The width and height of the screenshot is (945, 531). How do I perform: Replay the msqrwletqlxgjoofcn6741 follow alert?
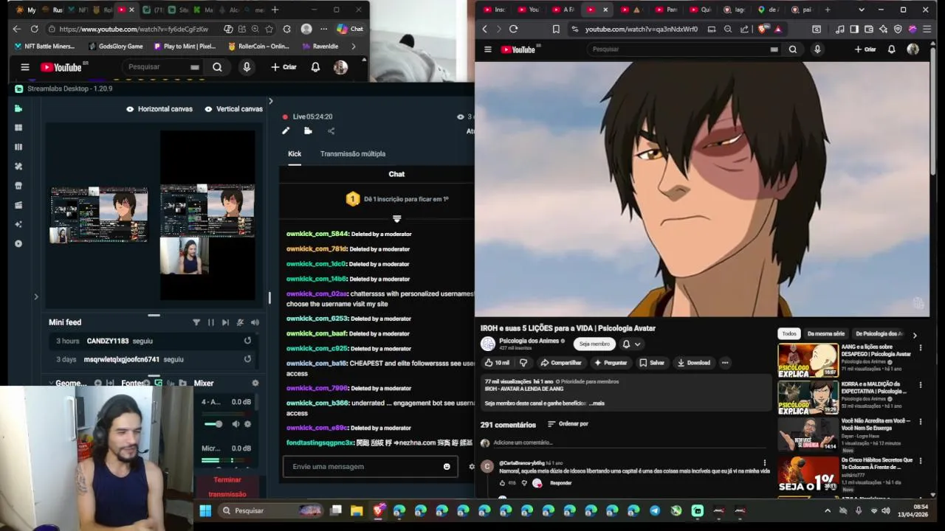pyautogui.click(x=247, y=359)
